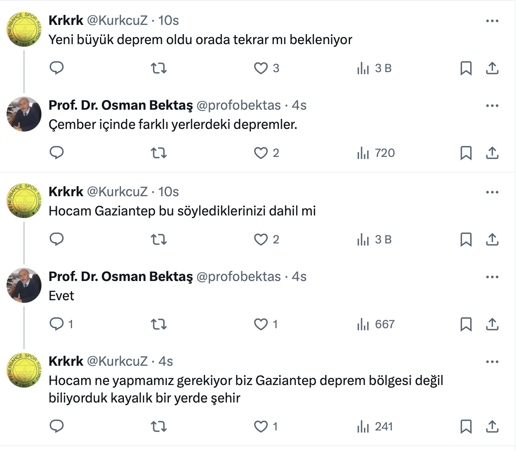
Task: Share the 'Hocam ne yapmamız gerekiyor' tweet
Action: pyautogui.click(x=492, y=427)
